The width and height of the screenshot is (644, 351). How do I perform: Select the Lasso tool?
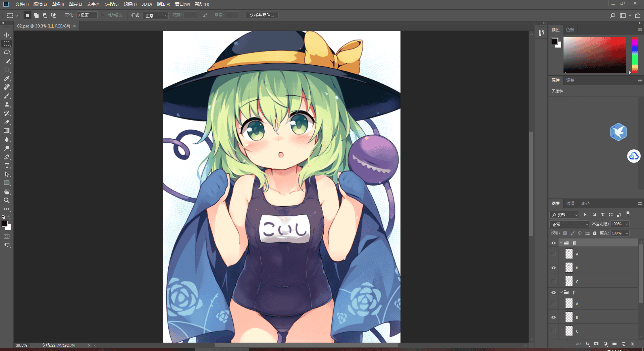[x=7, y=52]
